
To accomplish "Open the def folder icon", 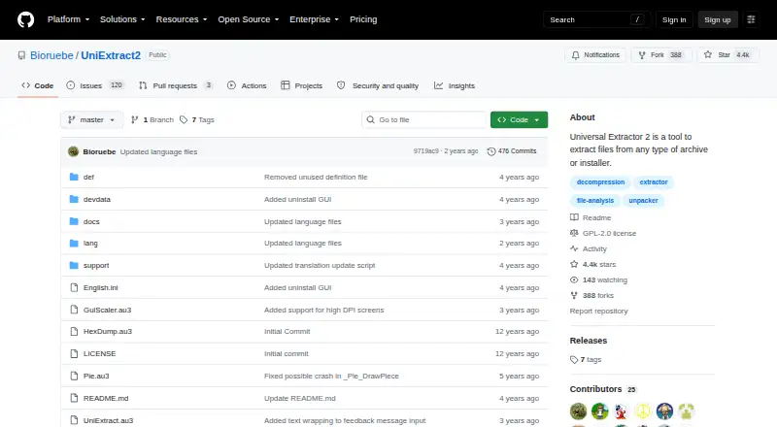I will pyautogui.click(x=74, y=177).
